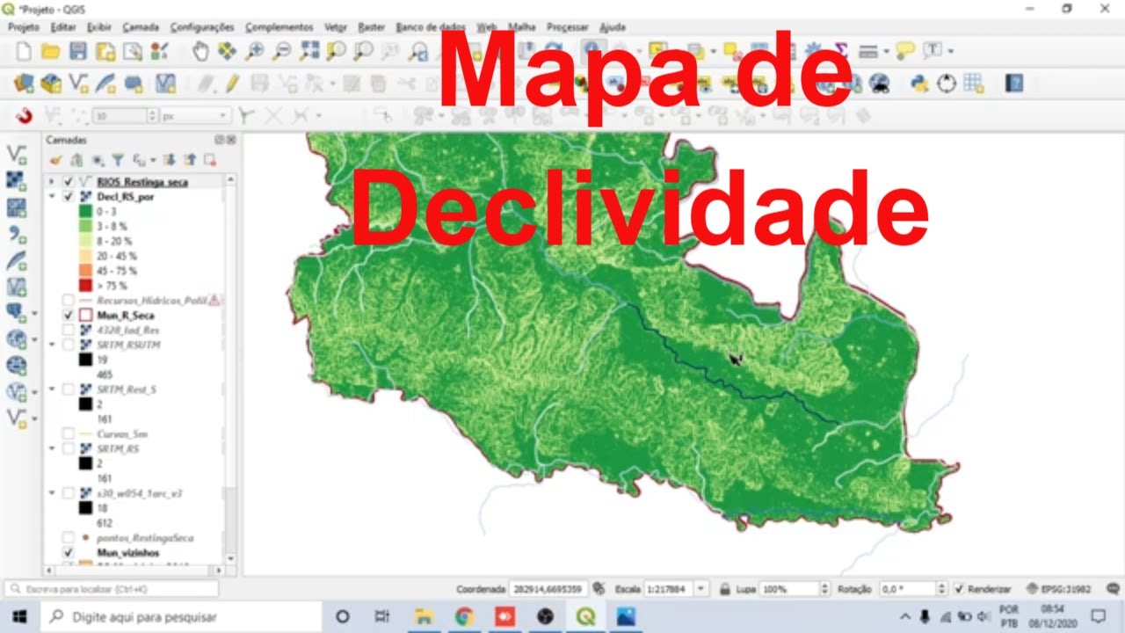The width and height of the screenshot is (1125, 633).
Task: Select the Zoom In magnifier tool
Action: coord(255,51)
